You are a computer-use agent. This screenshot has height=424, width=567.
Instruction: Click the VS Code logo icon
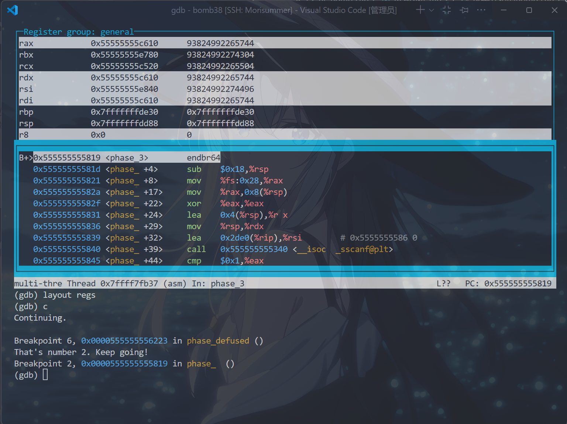[13, 10]
